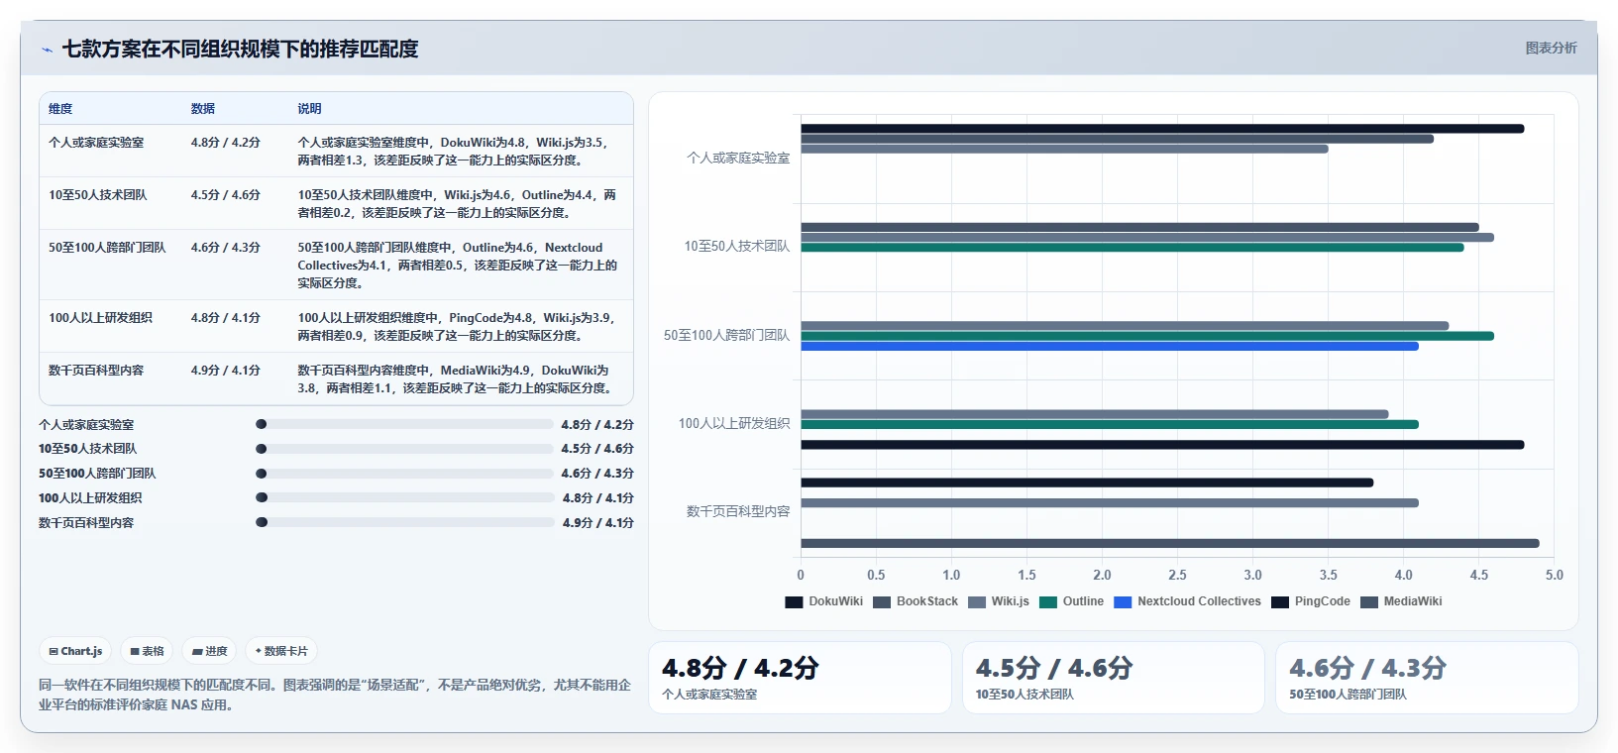This screenshot has width=1618, height=753.
Task: Select the 数据卡片 tag chip
Action: (281, 651)
